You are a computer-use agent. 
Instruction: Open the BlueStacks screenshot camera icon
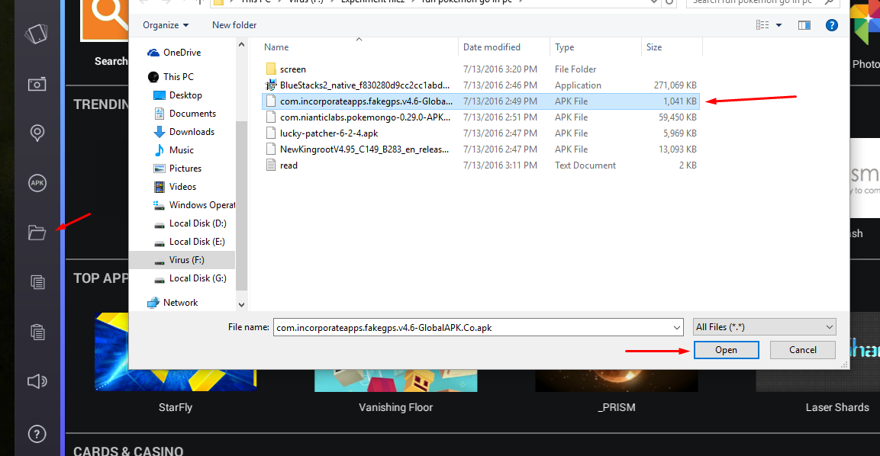37,84
